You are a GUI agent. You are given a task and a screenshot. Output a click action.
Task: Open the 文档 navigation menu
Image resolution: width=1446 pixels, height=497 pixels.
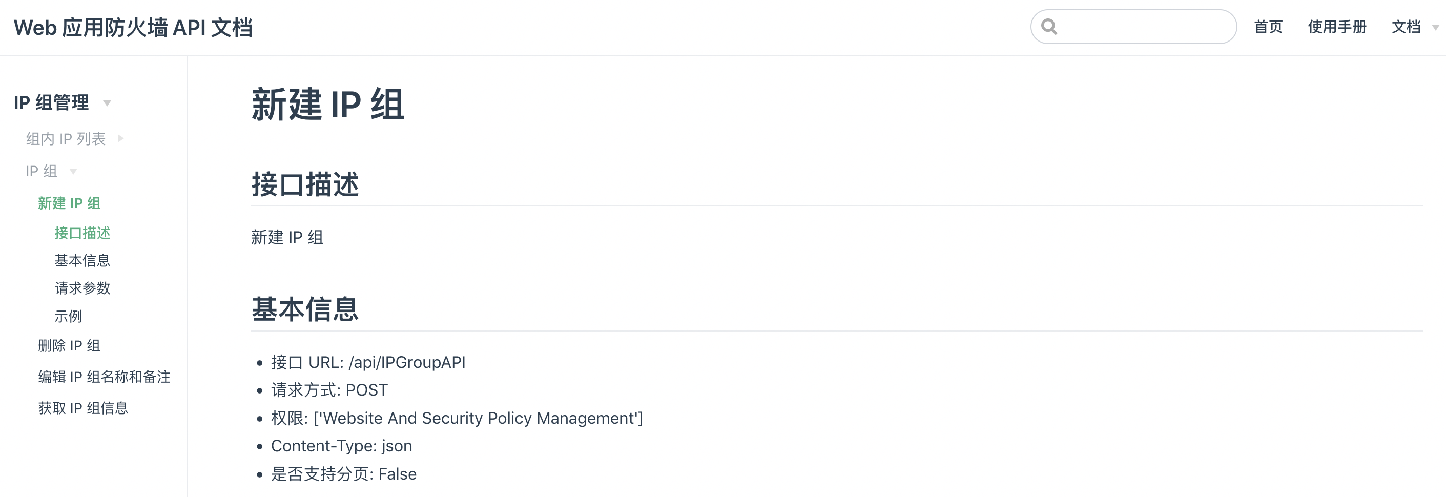point(1406,27)
